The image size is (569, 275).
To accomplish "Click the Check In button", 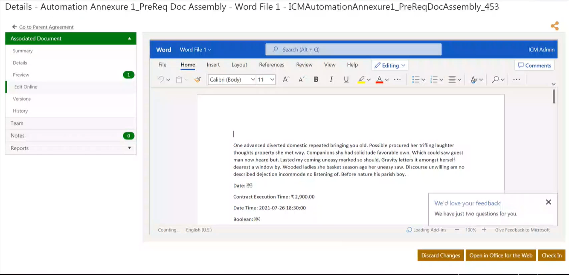I will pos(552,255).
